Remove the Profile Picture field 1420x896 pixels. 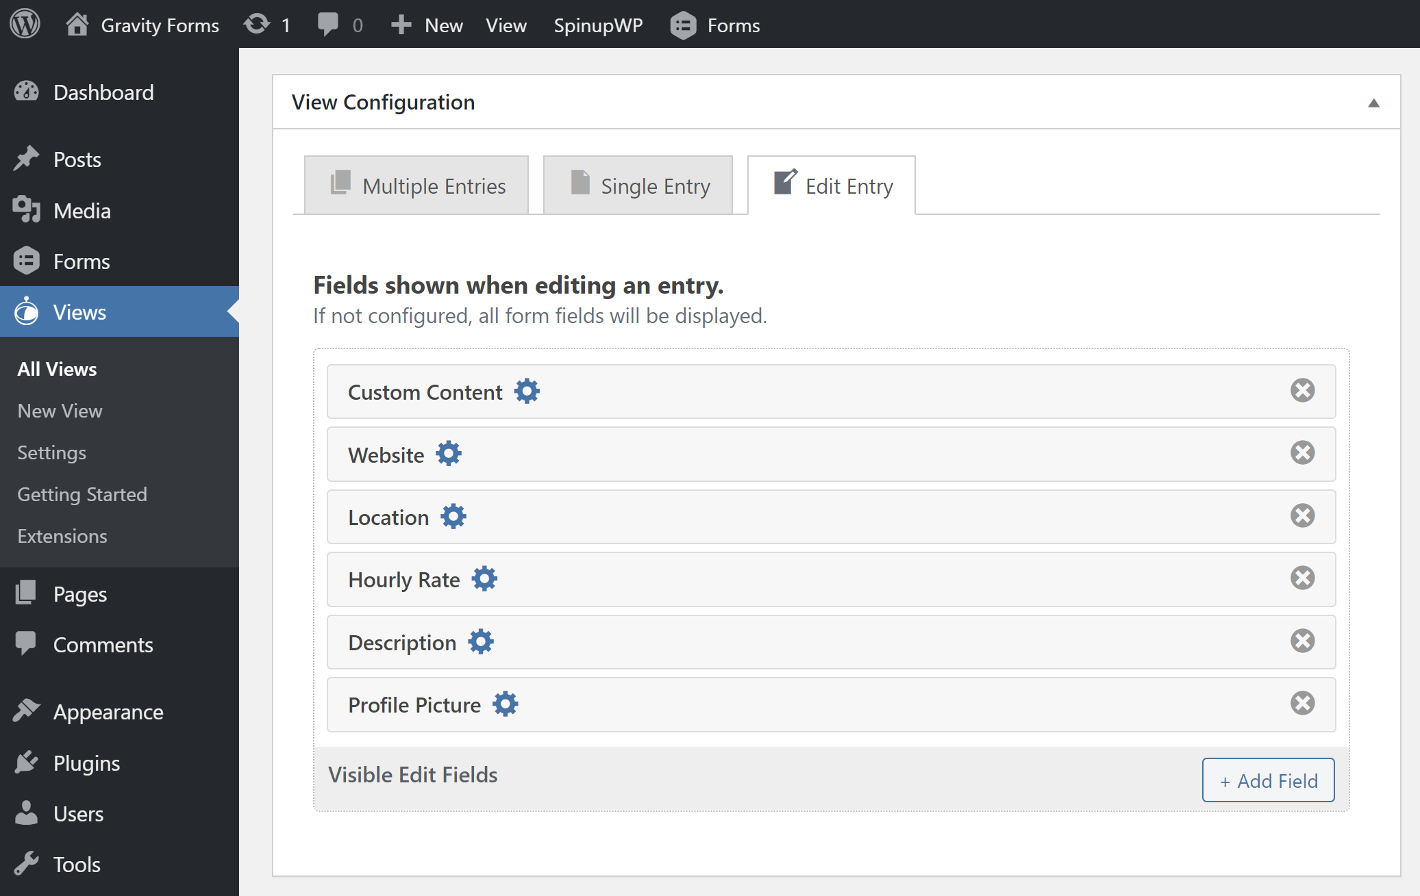(x=1302, y=703)
